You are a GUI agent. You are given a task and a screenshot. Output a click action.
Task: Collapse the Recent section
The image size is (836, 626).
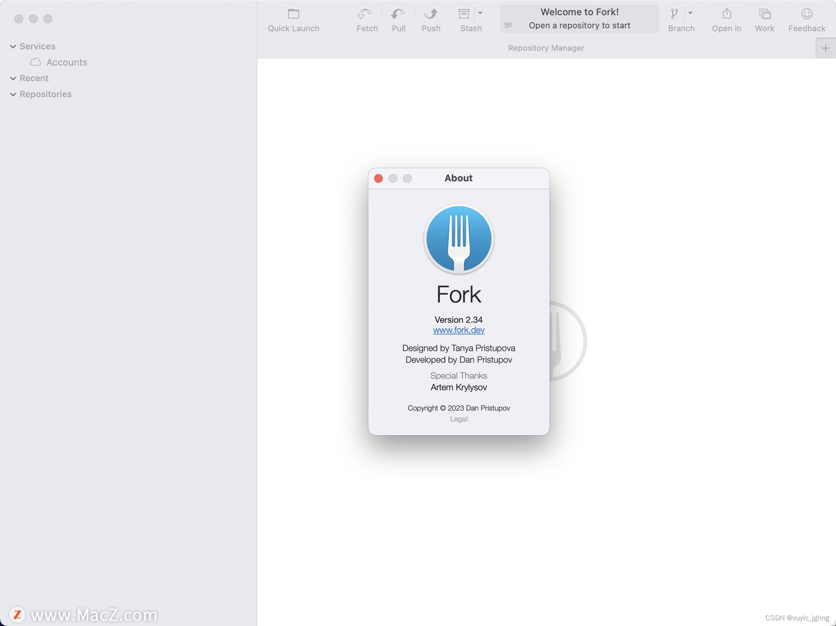coord(13,78)
